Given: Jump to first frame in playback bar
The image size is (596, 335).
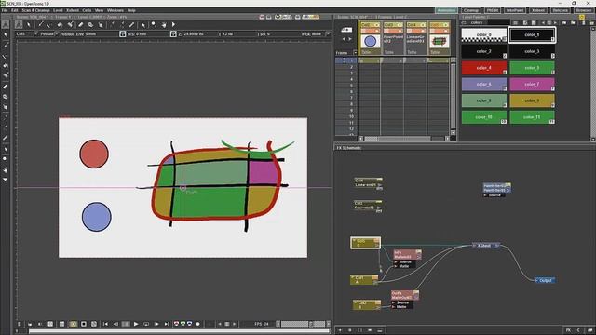Looking at the screenshot, I should (105, 324).
